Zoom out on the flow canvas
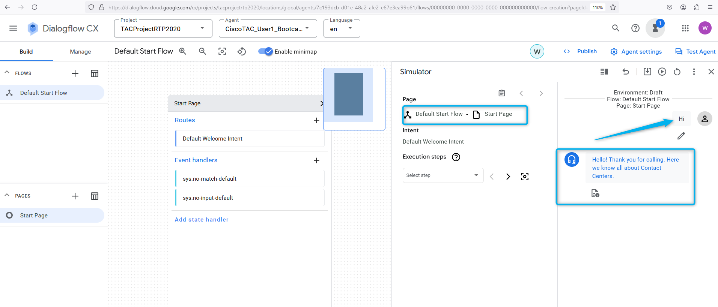 (x=202, y=51)
